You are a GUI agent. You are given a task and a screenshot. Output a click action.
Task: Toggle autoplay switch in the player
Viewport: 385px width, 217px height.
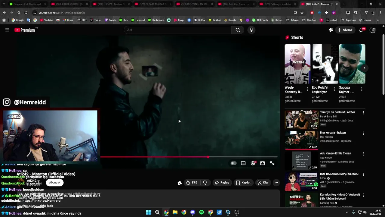click(234, 163)
